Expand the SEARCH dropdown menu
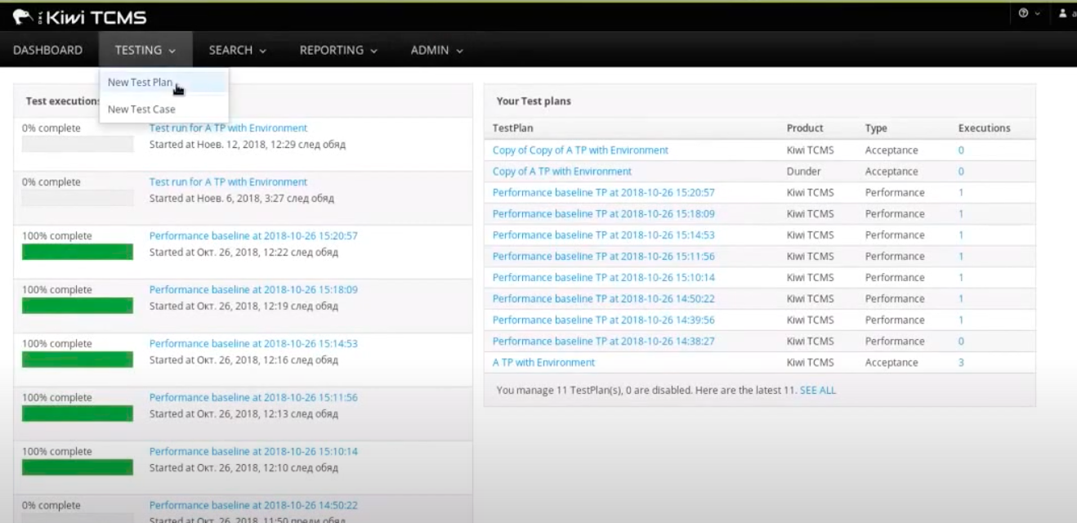 point(237,50)
